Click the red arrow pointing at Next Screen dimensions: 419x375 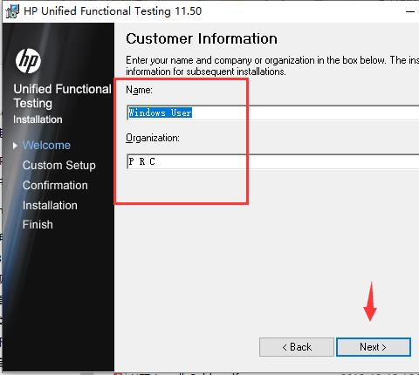tap(370, 302)
